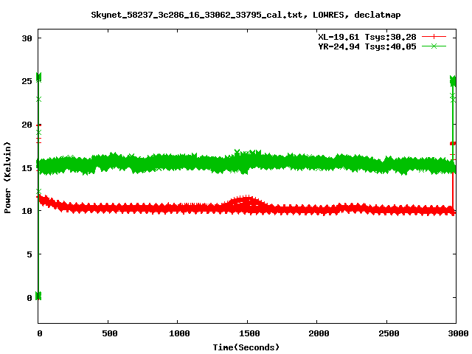Select legend entry XL-19.61 Tsys:30.28

367,37
